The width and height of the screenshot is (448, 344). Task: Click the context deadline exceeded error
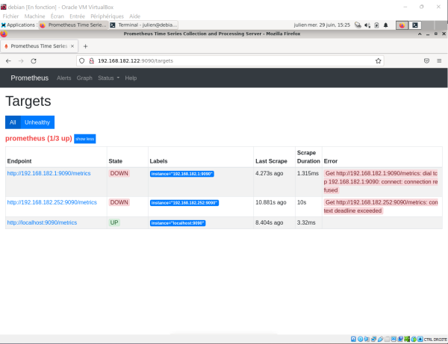(x=381, y=207)
